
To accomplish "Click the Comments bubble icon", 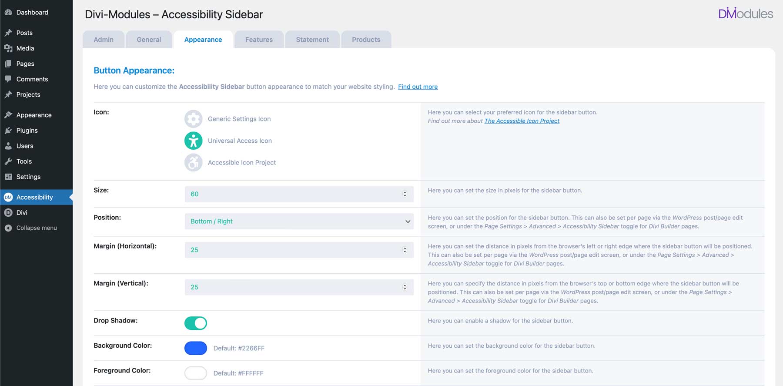I will [8, 79].
